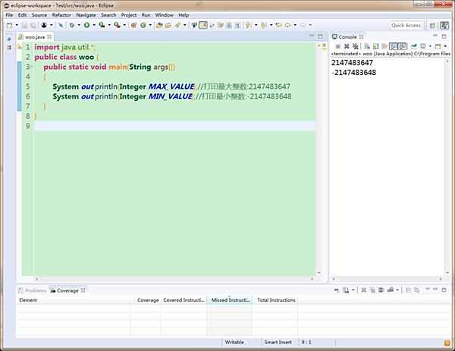Image resolution: width=455 pixels, height=351 pixels.
Task: Click the green Run button icon
Action: tap(86, 26)
